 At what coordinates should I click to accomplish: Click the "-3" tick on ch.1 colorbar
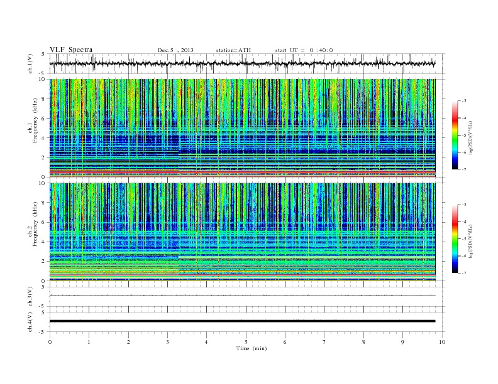coord(464,101)
